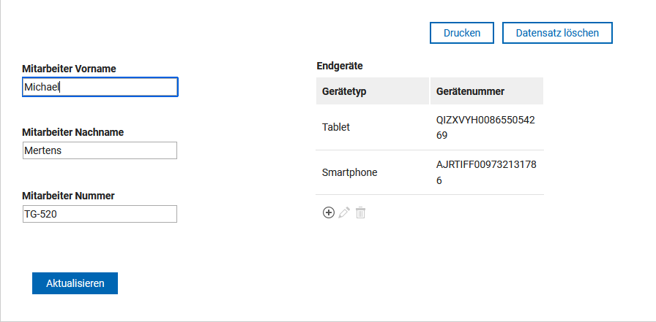The image size is (656, 322).
Task: Save changes with the Aktualisieren button
Action: 75,283
